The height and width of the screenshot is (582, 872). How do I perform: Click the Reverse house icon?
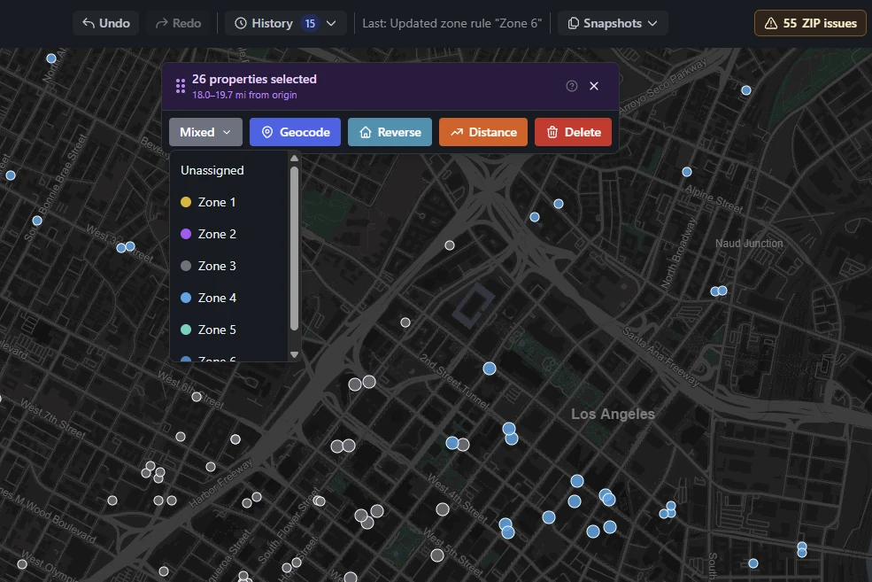[x=366, y=132]
